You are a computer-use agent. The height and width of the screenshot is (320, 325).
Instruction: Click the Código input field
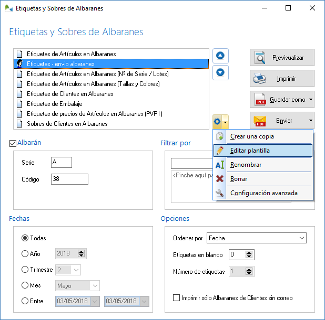tap(69, 179)
